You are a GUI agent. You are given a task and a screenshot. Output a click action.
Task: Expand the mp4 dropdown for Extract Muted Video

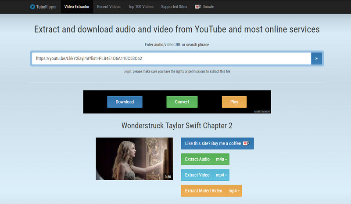(x=234, y=191)
